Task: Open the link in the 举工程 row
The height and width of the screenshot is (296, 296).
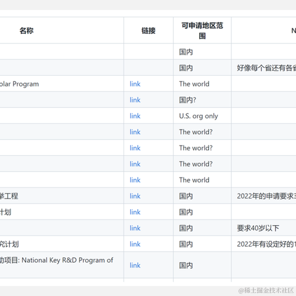Action: pyautogui.click(x=135, y=196)
